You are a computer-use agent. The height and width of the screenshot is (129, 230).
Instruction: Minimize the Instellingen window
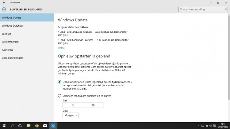(x=210, y=3)
